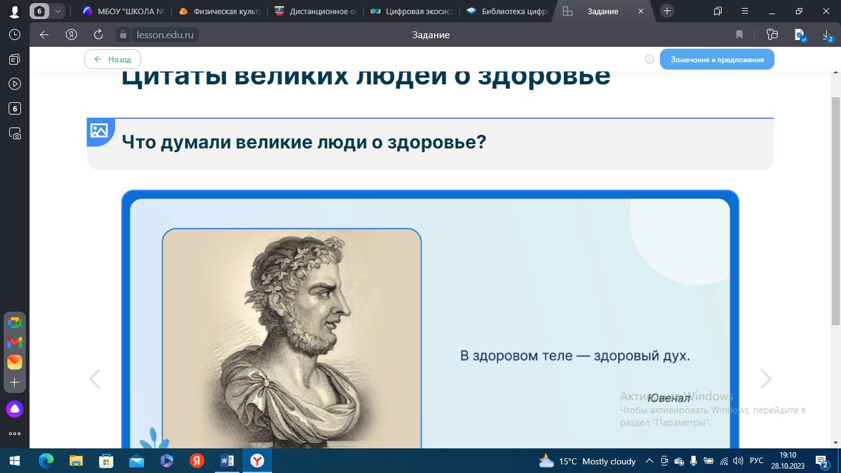Viewport: 841px width, 473px height.
Task: Open the browser profile avatar
Action: coord(15,11)
